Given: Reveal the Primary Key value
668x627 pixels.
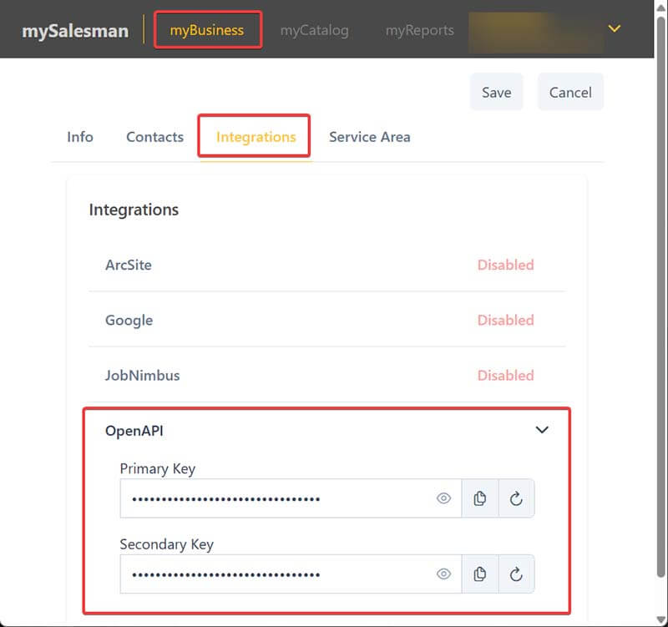Looking at the screenshot, I should 443,498.
